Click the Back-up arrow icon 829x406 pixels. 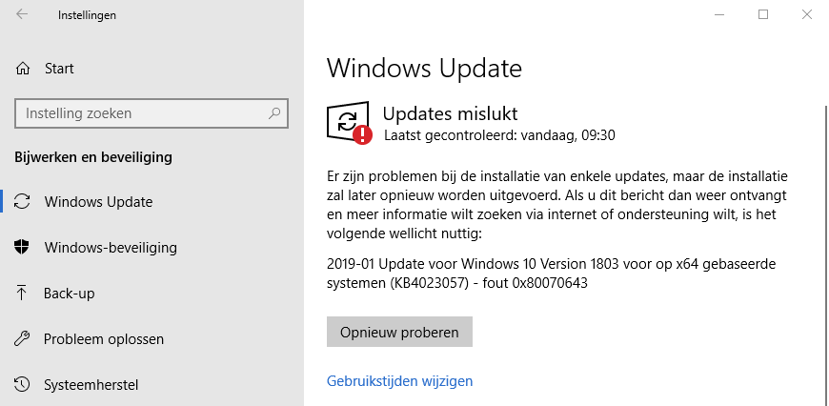pos(22,294)
